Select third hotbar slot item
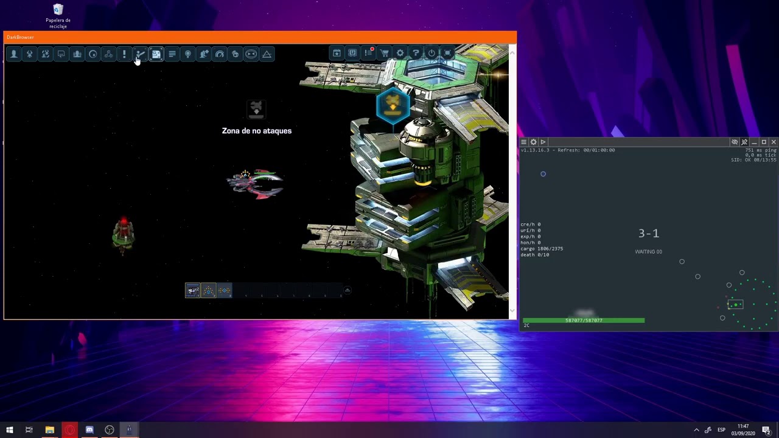 click(224, 291)
